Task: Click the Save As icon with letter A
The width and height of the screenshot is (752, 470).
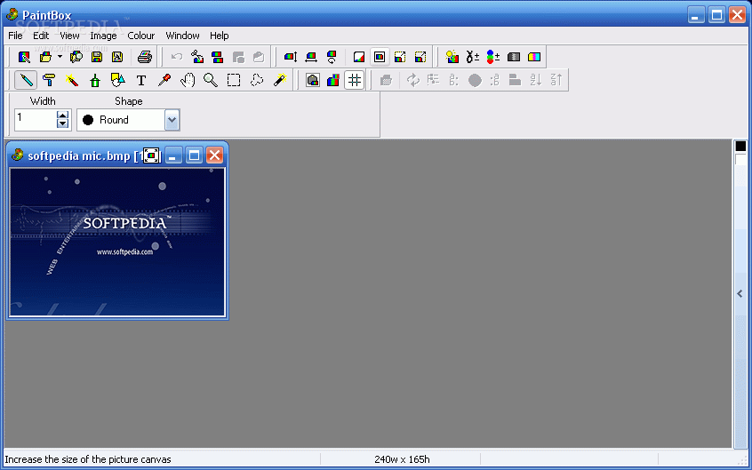Action: 117,57
